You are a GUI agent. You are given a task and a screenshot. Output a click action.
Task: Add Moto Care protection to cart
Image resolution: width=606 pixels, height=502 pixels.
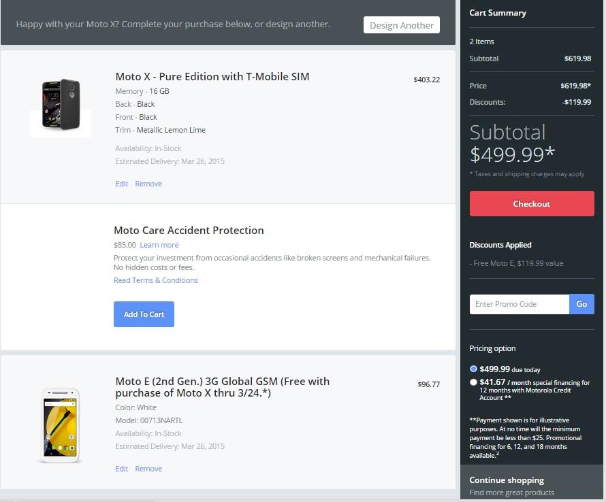144,314
